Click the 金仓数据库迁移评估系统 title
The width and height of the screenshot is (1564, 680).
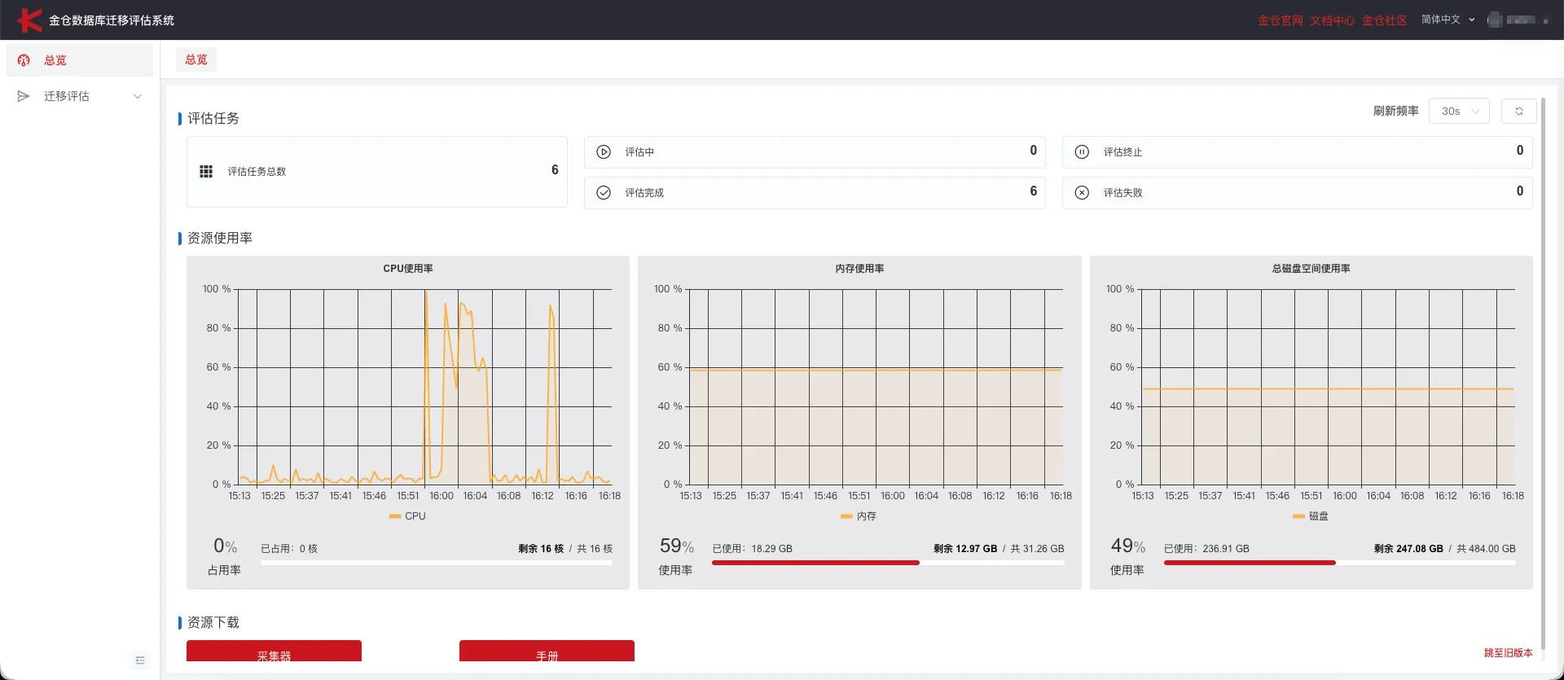pyautogui.click(x=112, y=20)
